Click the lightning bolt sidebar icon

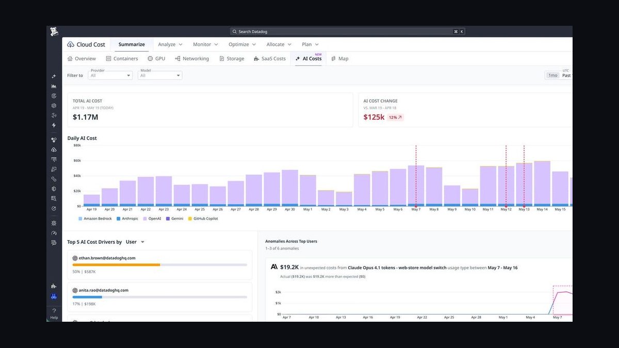(x=54, y=125)
